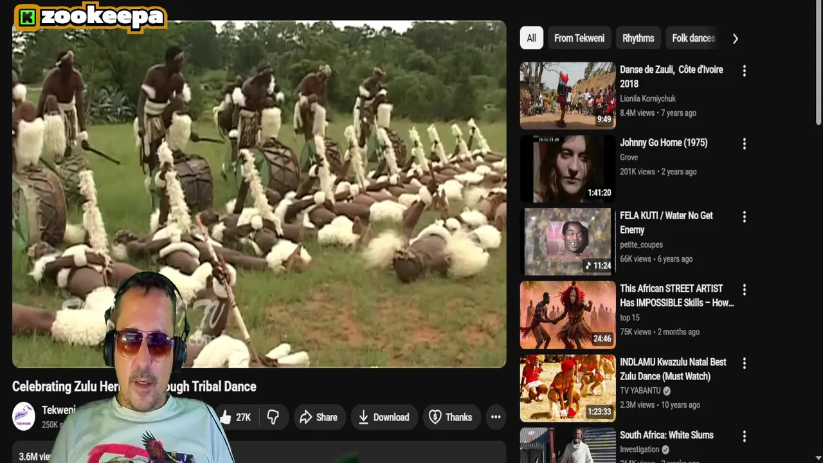
Task: Open top 15 channel name
Action: (629, 318)
